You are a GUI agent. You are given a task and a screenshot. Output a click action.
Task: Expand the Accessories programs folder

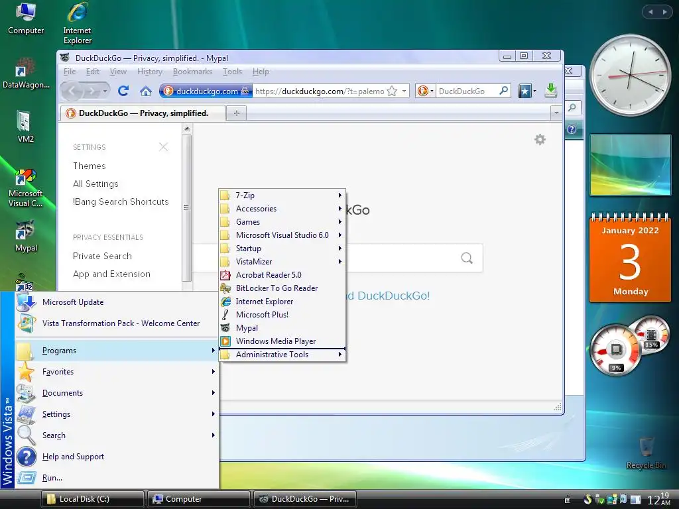282,209
